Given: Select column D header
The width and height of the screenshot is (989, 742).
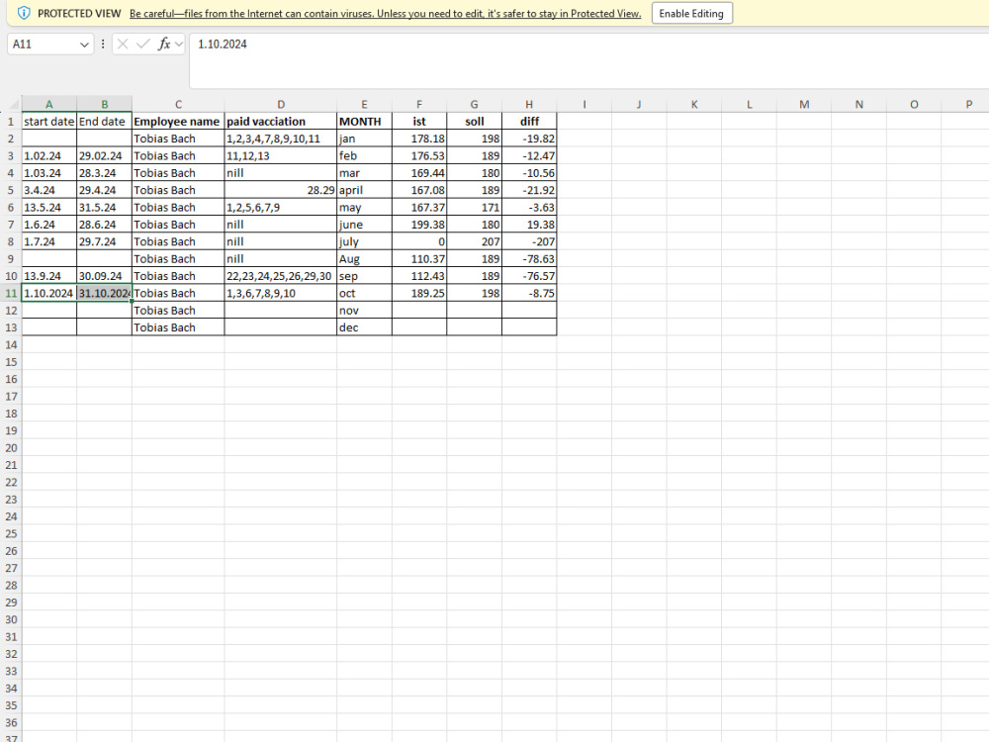Looking at the screenshot, I should [281, 104].
